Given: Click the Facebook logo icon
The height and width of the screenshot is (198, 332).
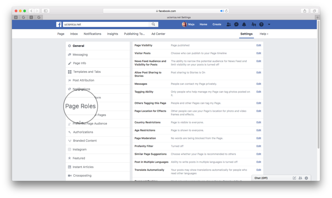Looking at the screenshot, I should click(x=59, y=24).
